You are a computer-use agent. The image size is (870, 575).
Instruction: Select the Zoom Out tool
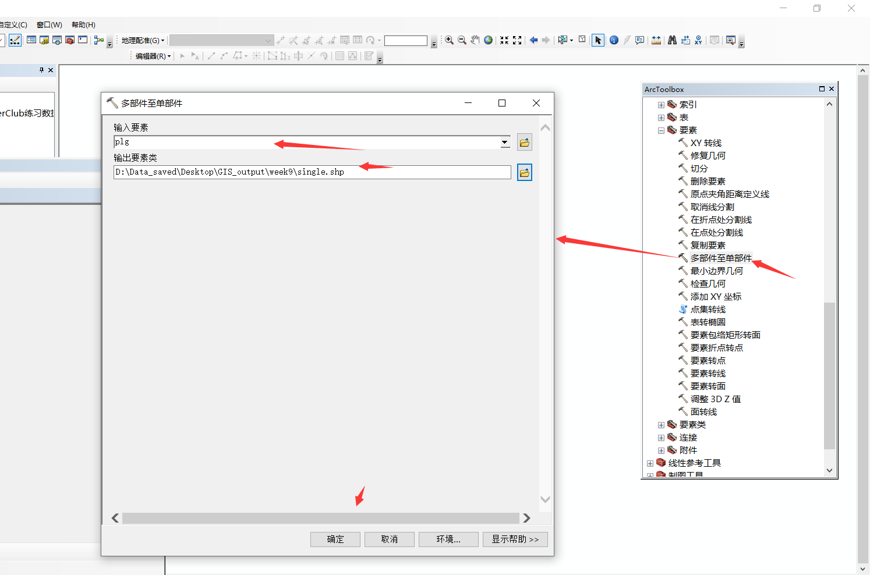[462, 40]
